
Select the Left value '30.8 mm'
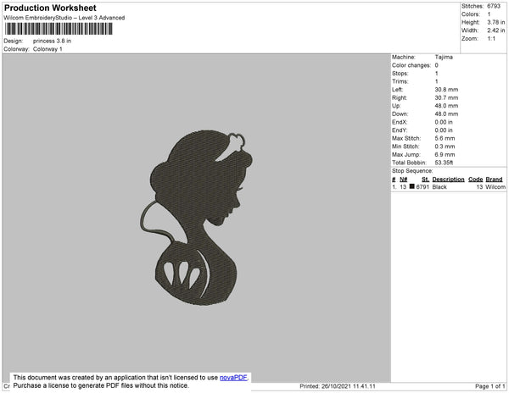446,90
